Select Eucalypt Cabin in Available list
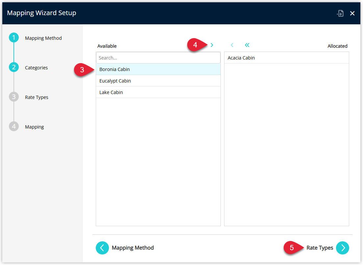Screen dimensions: 363x265 pos(158,81)
